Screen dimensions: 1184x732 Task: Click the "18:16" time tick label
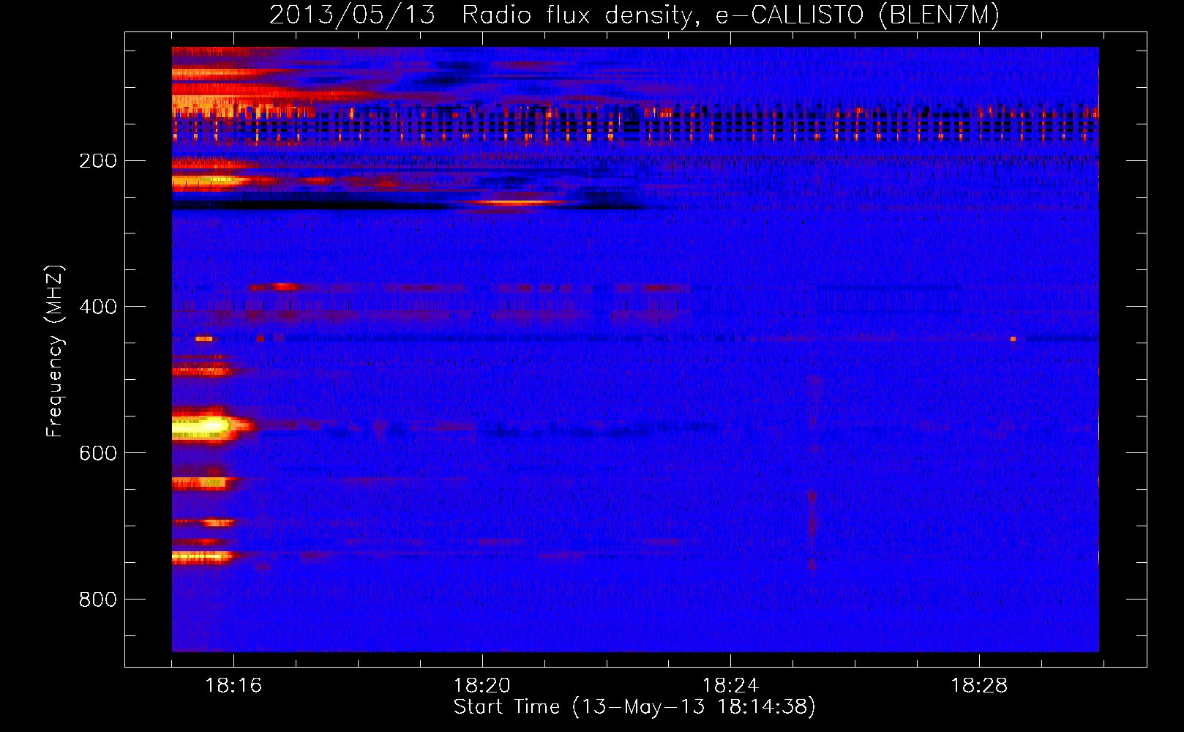pos(233,686)
